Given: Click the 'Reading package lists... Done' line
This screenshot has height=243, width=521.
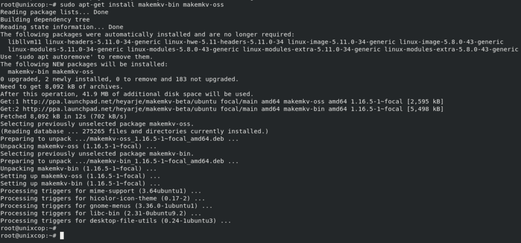Looking at the screenshot, I should coord(54,12).
